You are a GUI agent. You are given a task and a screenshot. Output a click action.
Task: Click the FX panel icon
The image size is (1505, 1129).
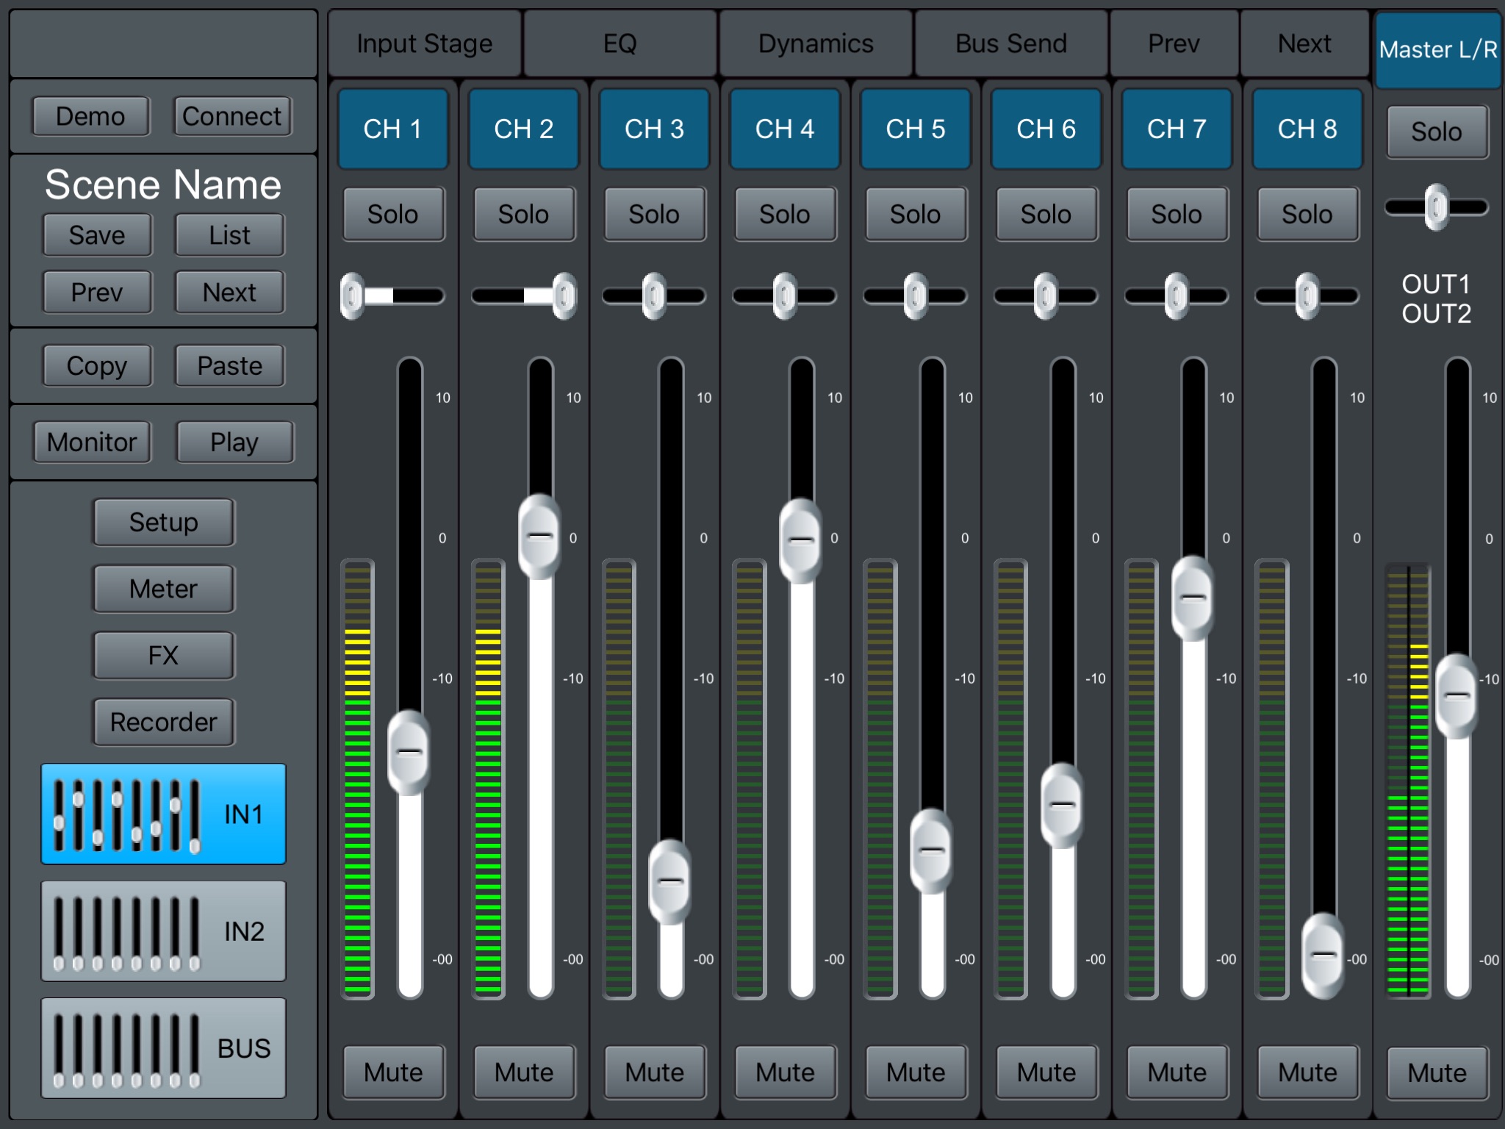click(x=160, y=657)
